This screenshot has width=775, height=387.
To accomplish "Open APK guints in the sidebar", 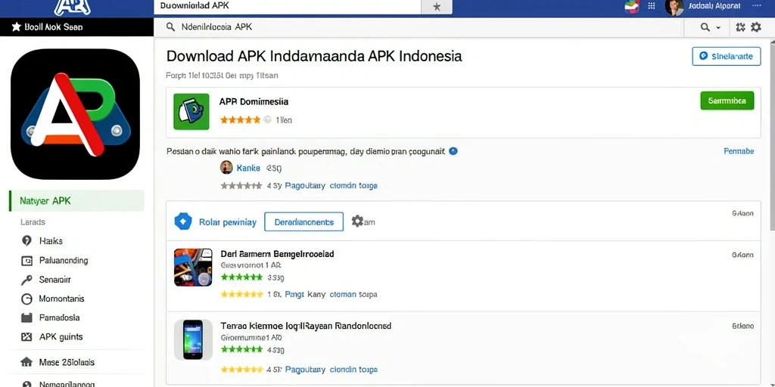I will coord(61,336).
